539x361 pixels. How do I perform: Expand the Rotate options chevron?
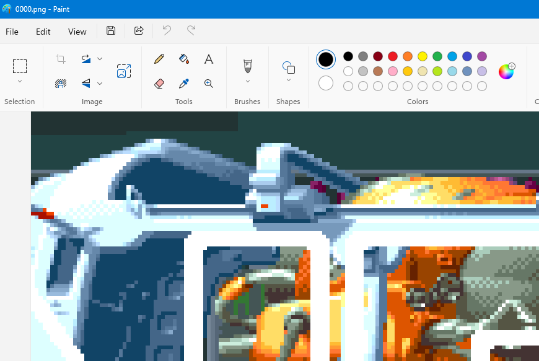[100, 59]
